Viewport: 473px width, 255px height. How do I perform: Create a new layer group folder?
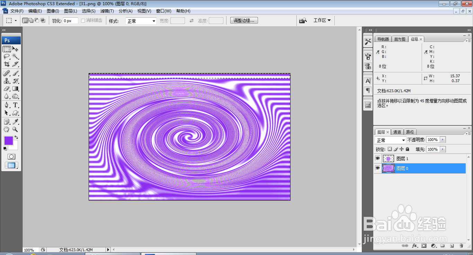click(x=443, y=246)
